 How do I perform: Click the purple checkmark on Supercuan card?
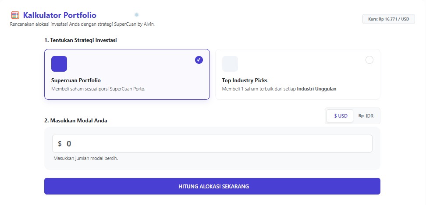point(199,60)
